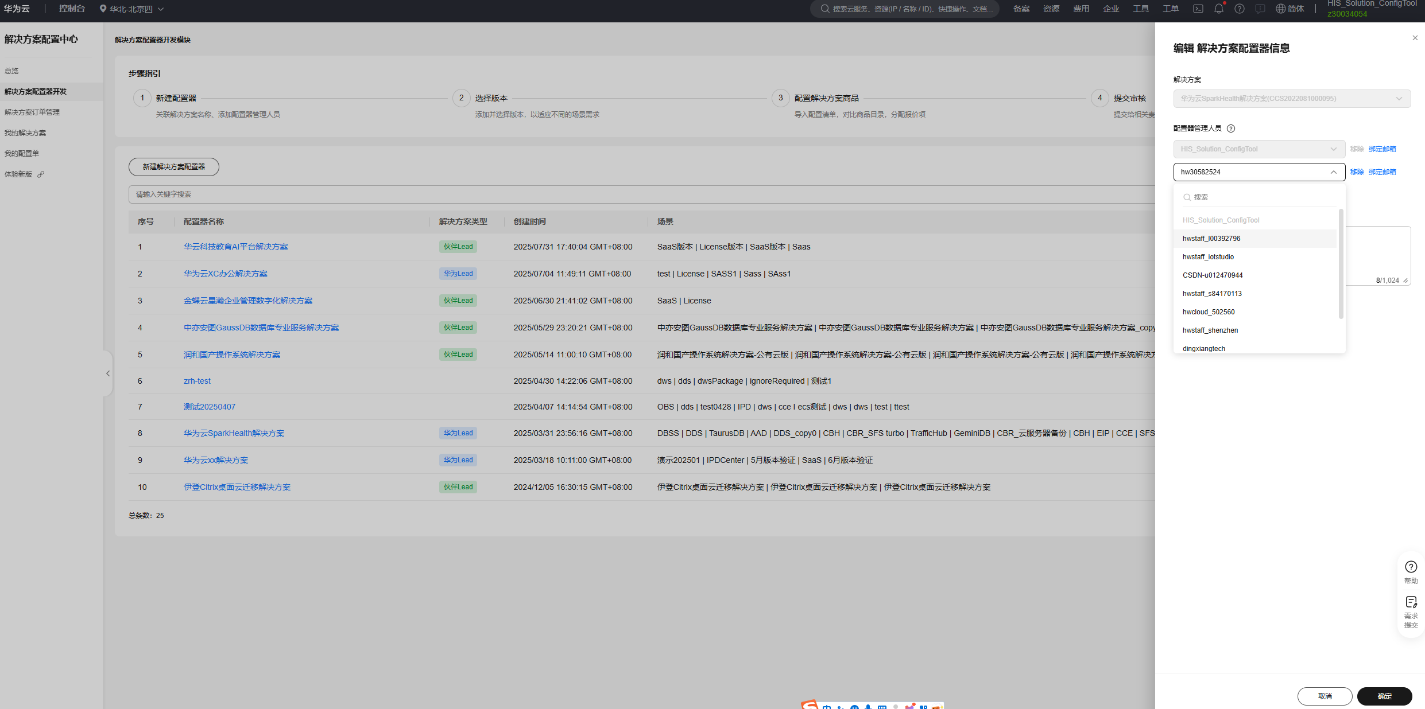The height and width of the screenshot is (709, 1425).
Task: Select hwstaff_iotstudio from the list
Action: point(1255,257)
